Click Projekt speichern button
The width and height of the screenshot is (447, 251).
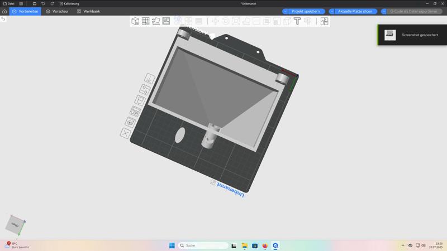pyautogui.click(x=306, y=11)
